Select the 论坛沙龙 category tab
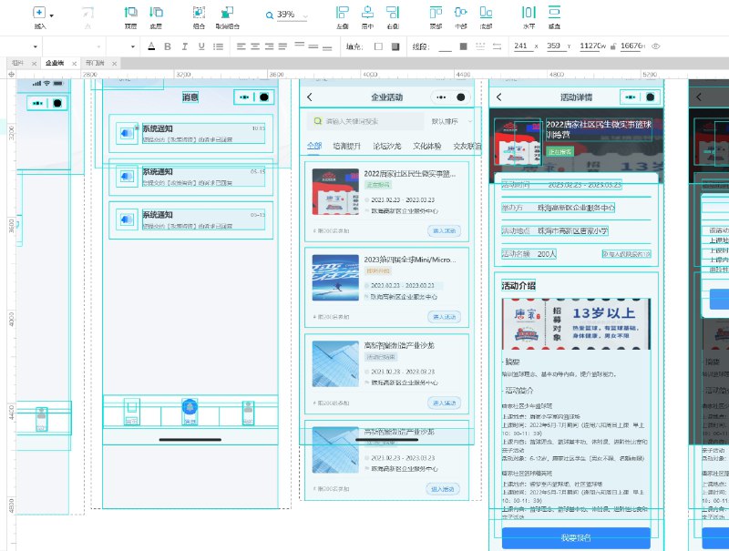This screenshot has width=729, height=551. [386, 146]
